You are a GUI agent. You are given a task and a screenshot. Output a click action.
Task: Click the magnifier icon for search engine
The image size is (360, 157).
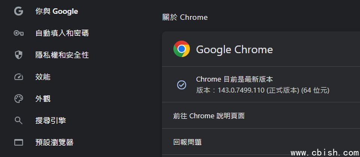click(18, 120)
